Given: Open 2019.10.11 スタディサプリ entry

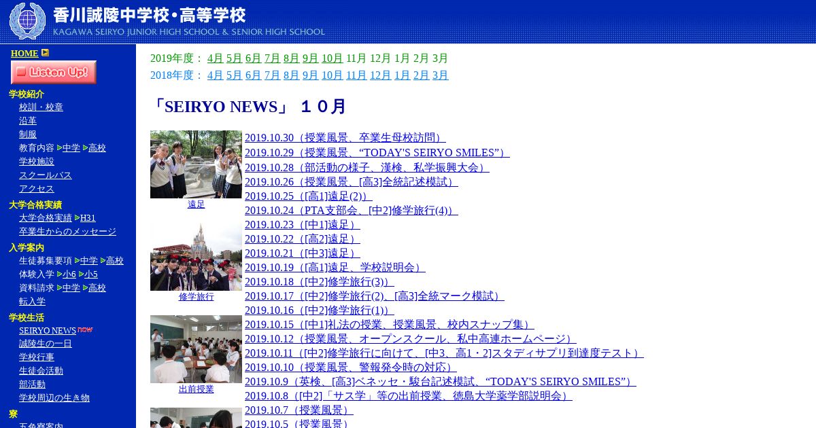Looking at the screenshot, I should coord(444,353).
